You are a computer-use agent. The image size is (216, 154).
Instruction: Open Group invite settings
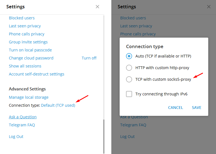click(28, 42)
